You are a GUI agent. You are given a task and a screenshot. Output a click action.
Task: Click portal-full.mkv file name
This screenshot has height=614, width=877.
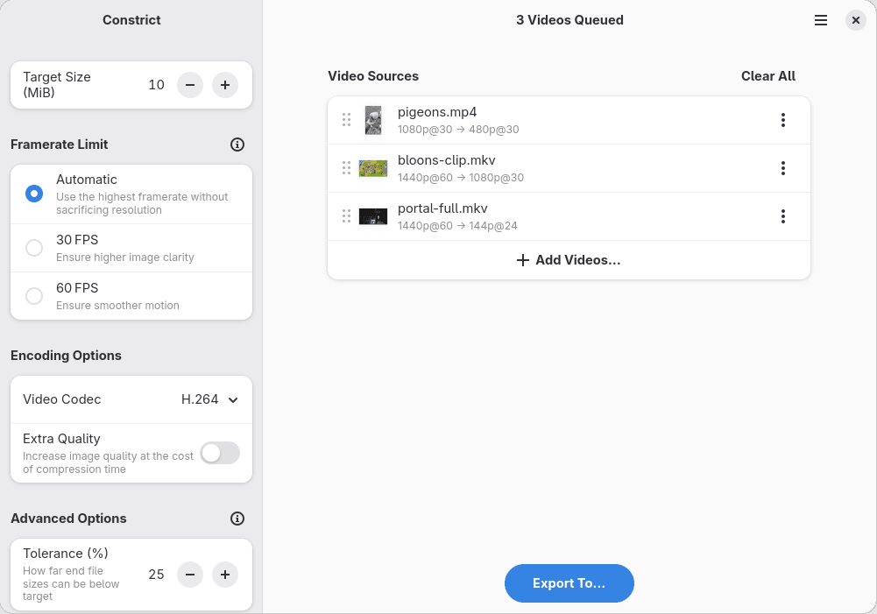pos(442,208)
